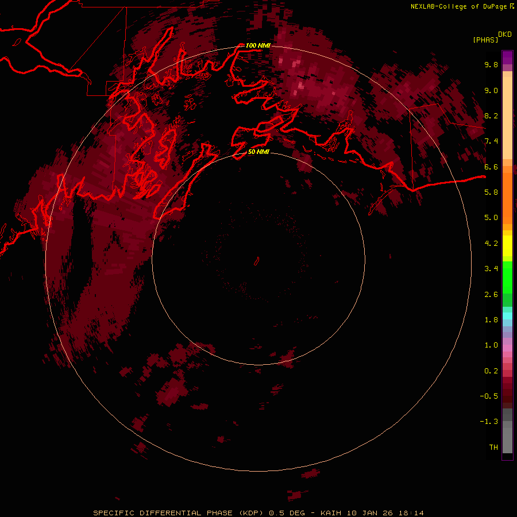
Task: Click the TH legend label
Action: 493,447
